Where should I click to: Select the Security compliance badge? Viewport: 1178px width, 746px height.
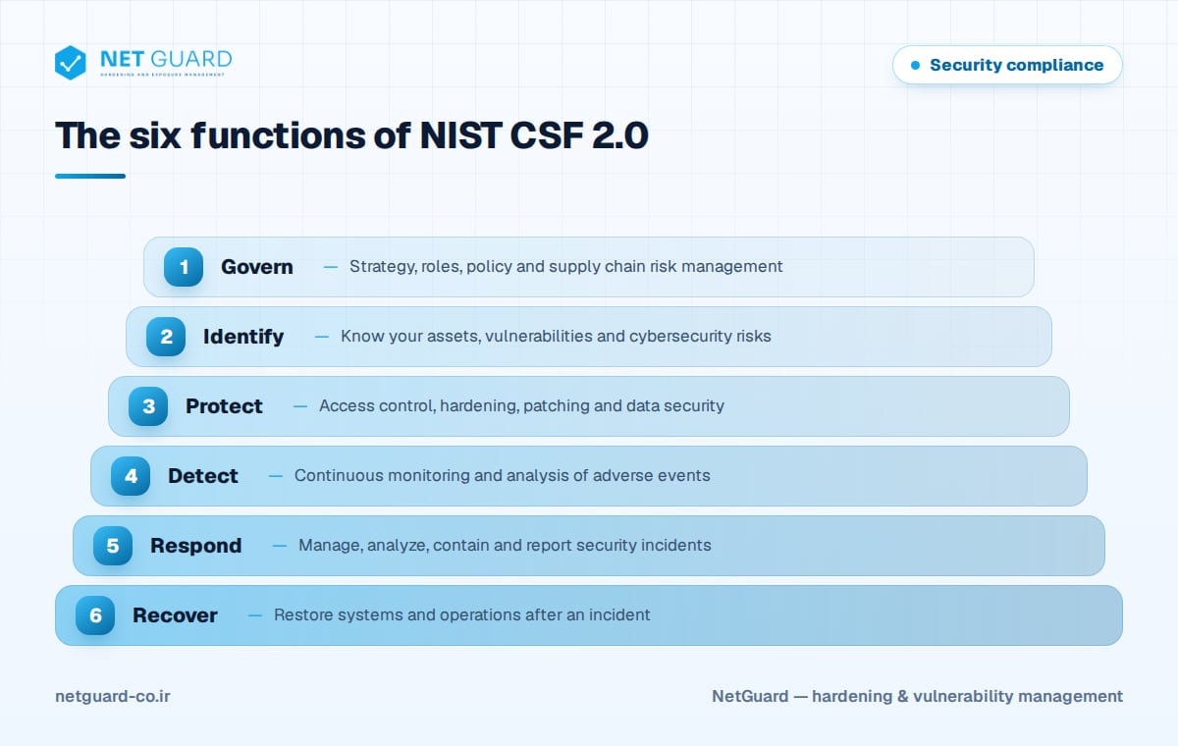1007,65
